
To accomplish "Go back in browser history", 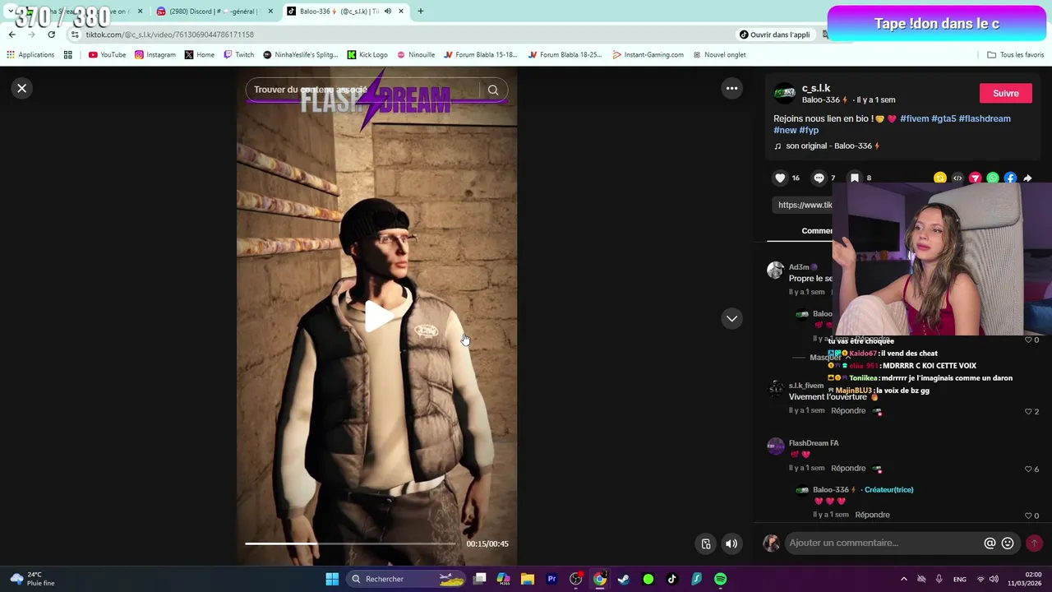I will [x=12, y=35].
